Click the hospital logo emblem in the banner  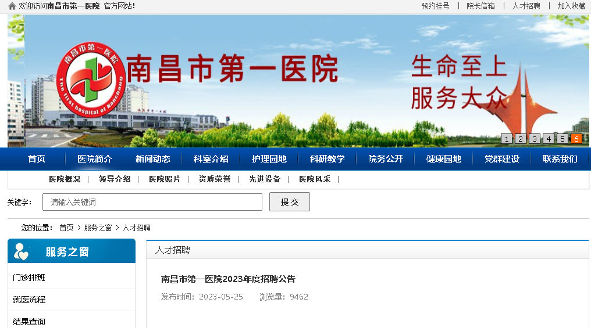[91, 80]
